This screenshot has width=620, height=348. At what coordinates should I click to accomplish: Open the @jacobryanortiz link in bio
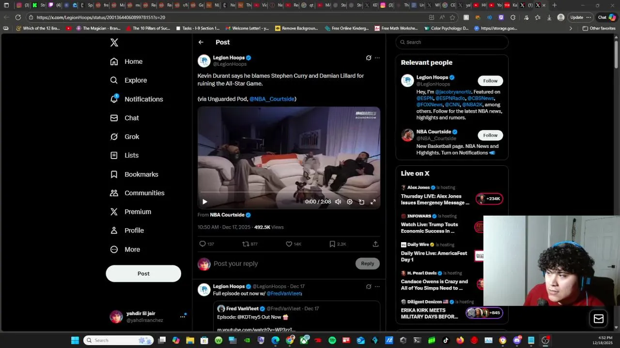[x=453, y=92]
